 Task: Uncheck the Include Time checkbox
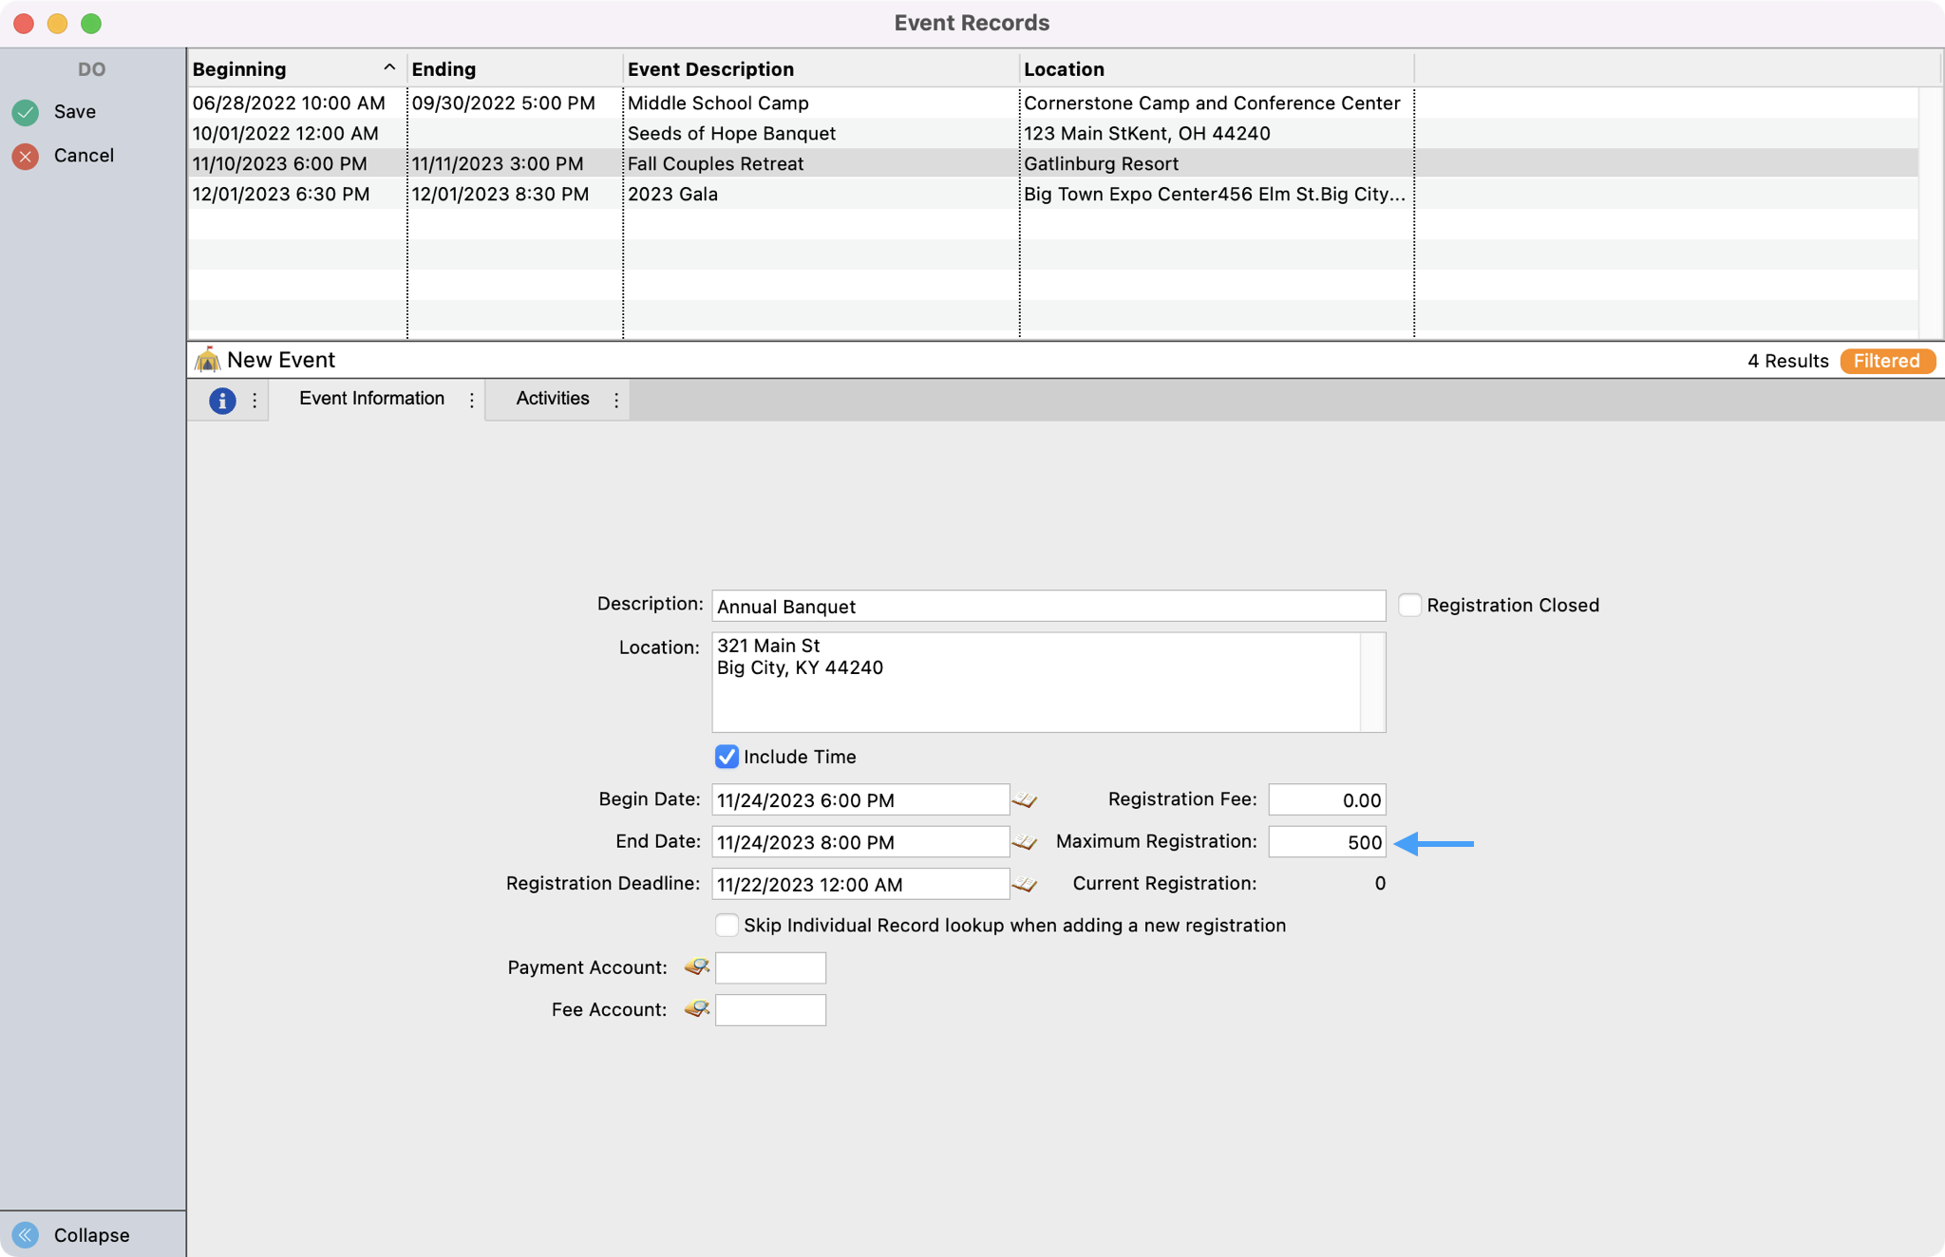[x=727, y=757]
